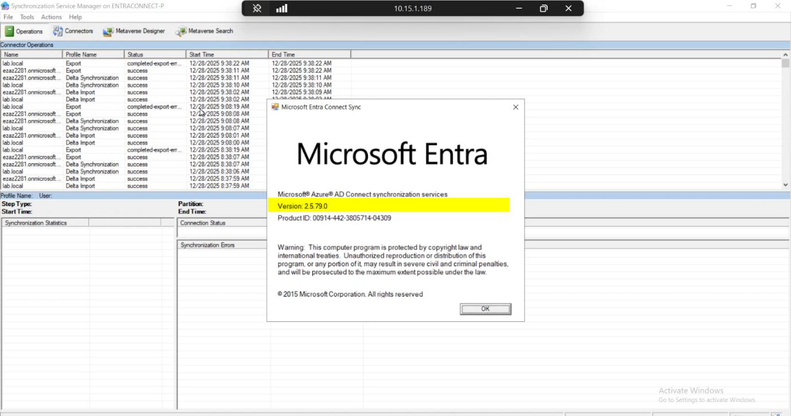This screenshot has height=416, width=791.
Task: Click the operations list scroll up arrow
Action: [785, 55]
